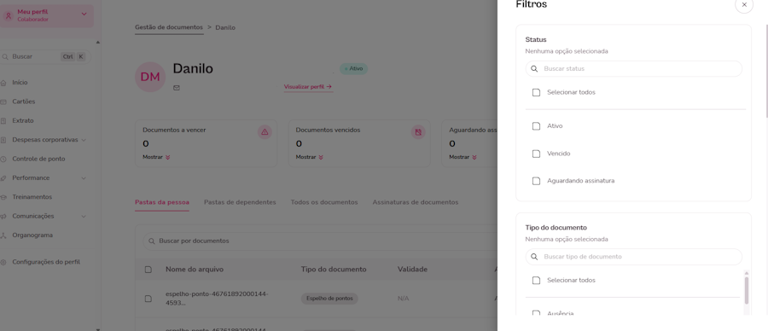Click the warning icon on Documentos a vencer
This screenshot has width=768, height=331.
click(x=265, y=131)
